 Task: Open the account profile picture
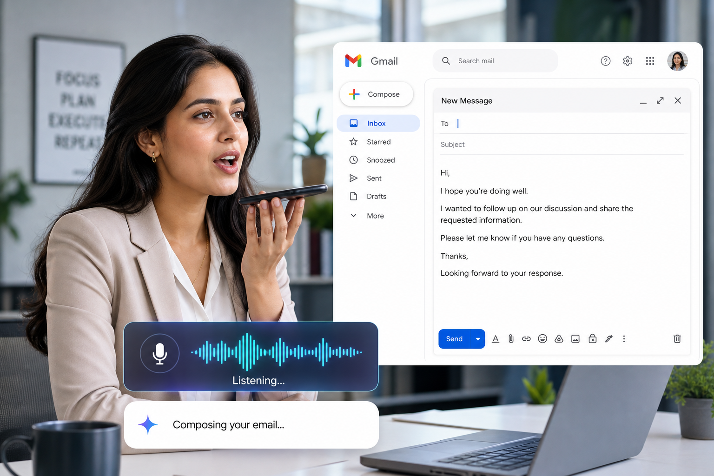pos(677,61)
